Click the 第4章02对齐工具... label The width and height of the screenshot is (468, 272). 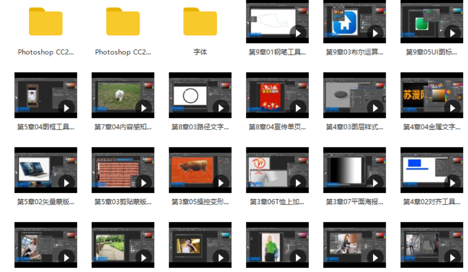click(x=432, y=202)
